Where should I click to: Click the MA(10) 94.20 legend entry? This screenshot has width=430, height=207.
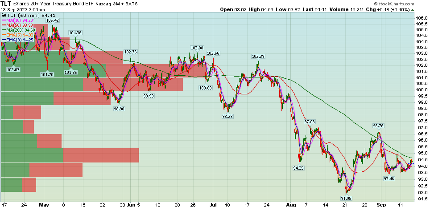(17, 20)
